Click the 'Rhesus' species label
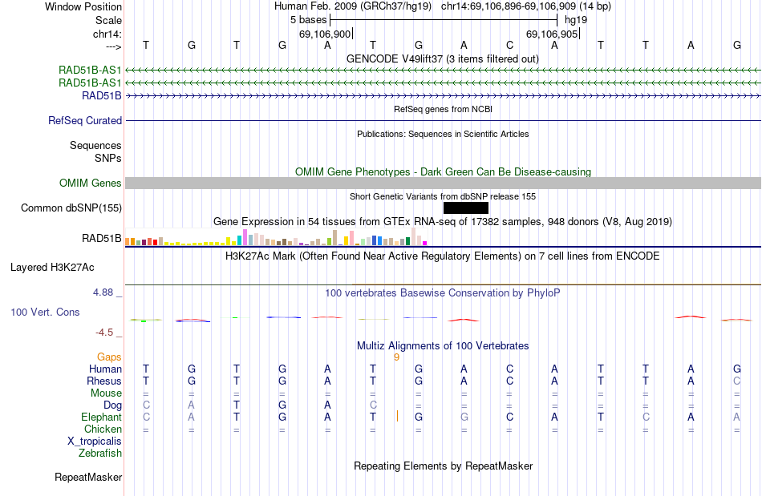 104,381
